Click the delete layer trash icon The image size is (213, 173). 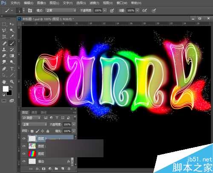[69, 169]
